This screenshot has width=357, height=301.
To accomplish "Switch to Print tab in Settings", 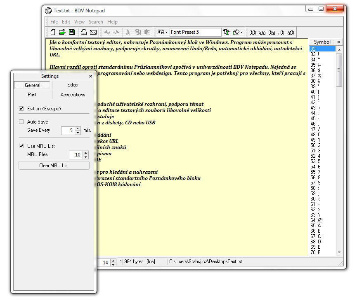I will [x=32, y=95].
